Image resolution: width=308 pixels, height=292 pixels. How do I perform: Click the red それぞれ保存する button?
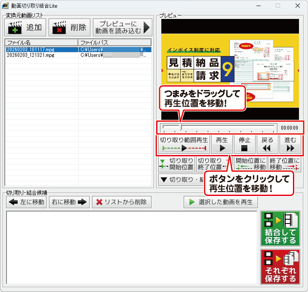point(280,267)
